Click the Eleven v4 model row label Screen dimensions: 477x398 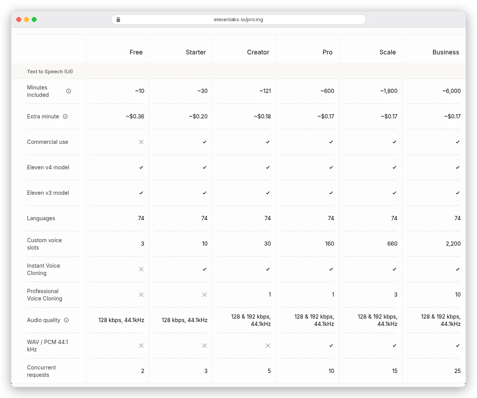point(48,167)
